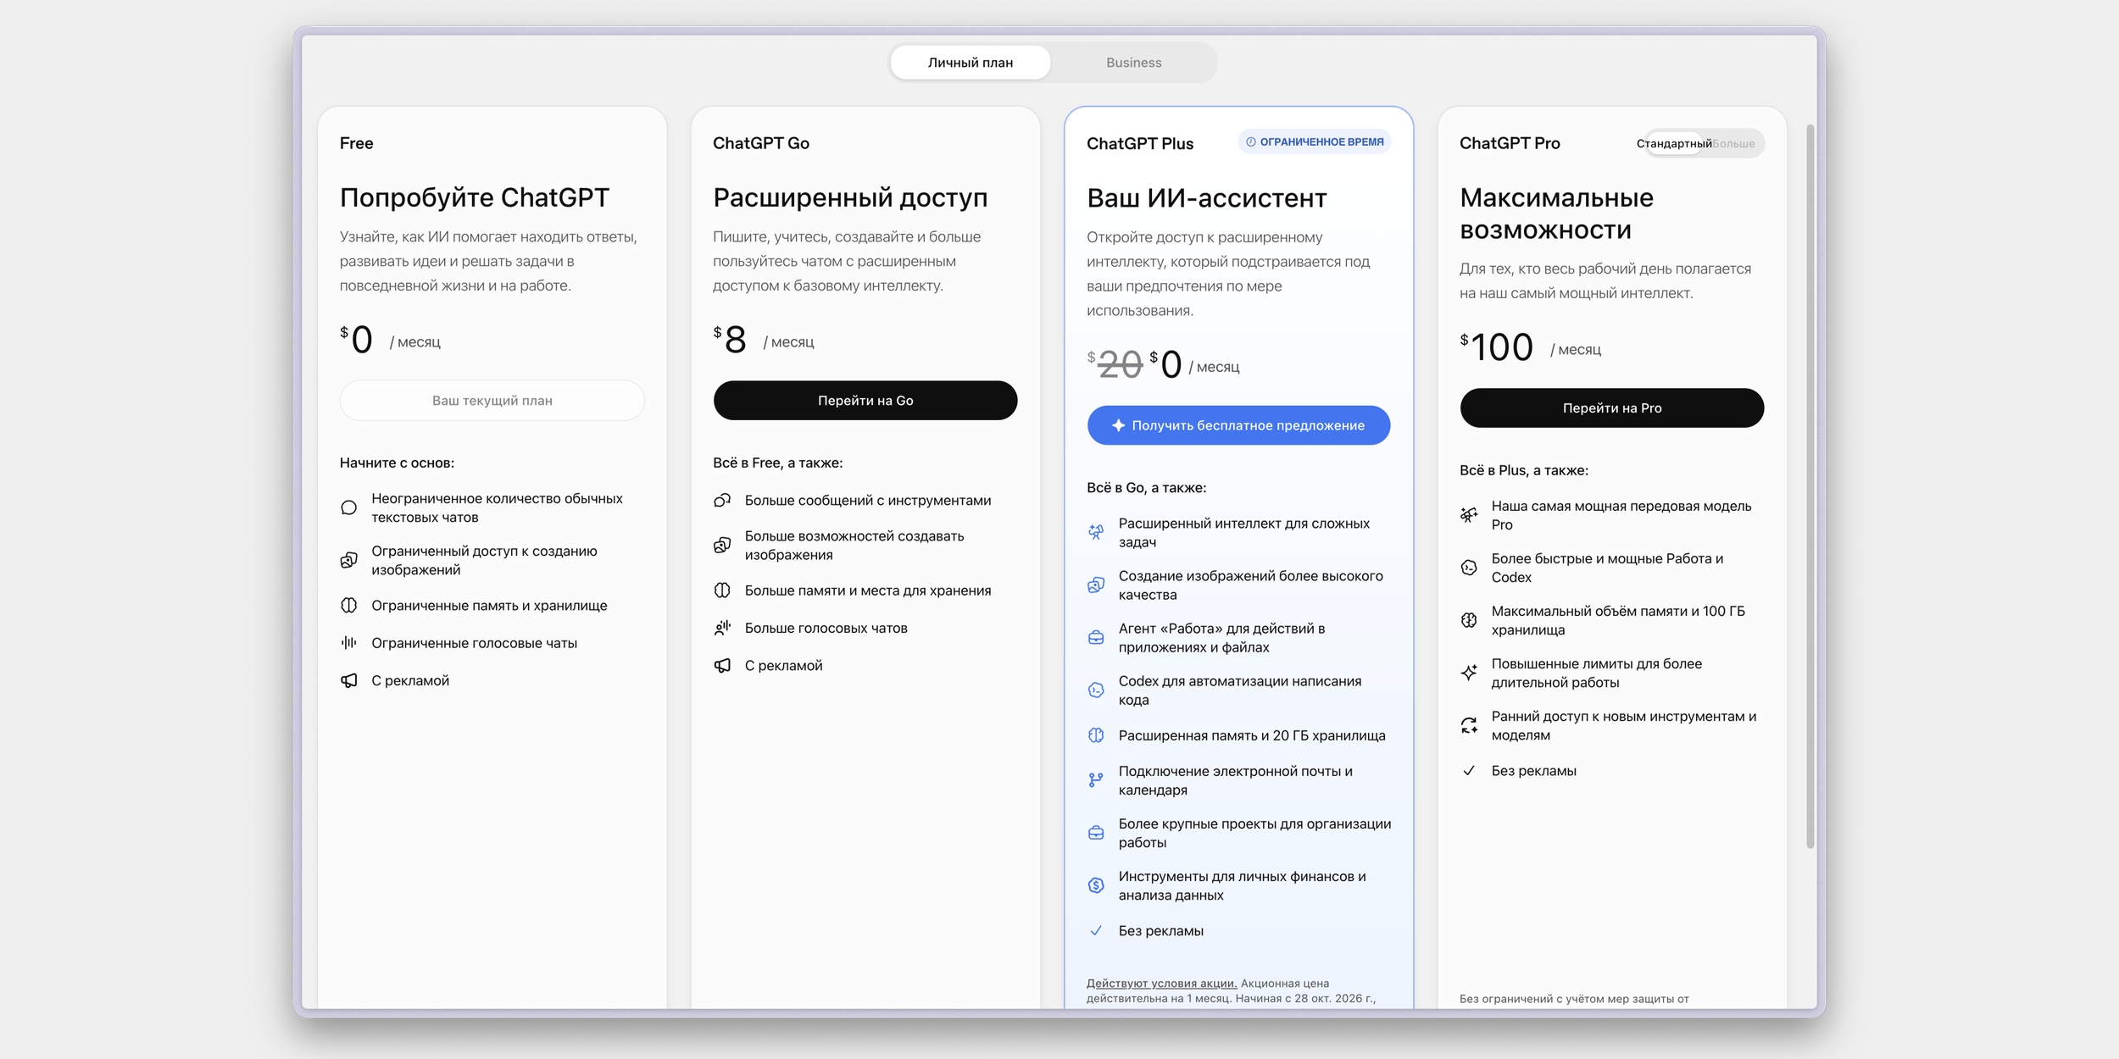
Task: Click the image icon beside Больше возможностей создавать изображения
Action: tap(722, 545)
